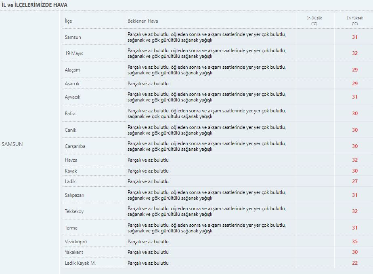373x274 pixels.
Task: Click the Asarcık district name
Action: click(x=72, y=84)
